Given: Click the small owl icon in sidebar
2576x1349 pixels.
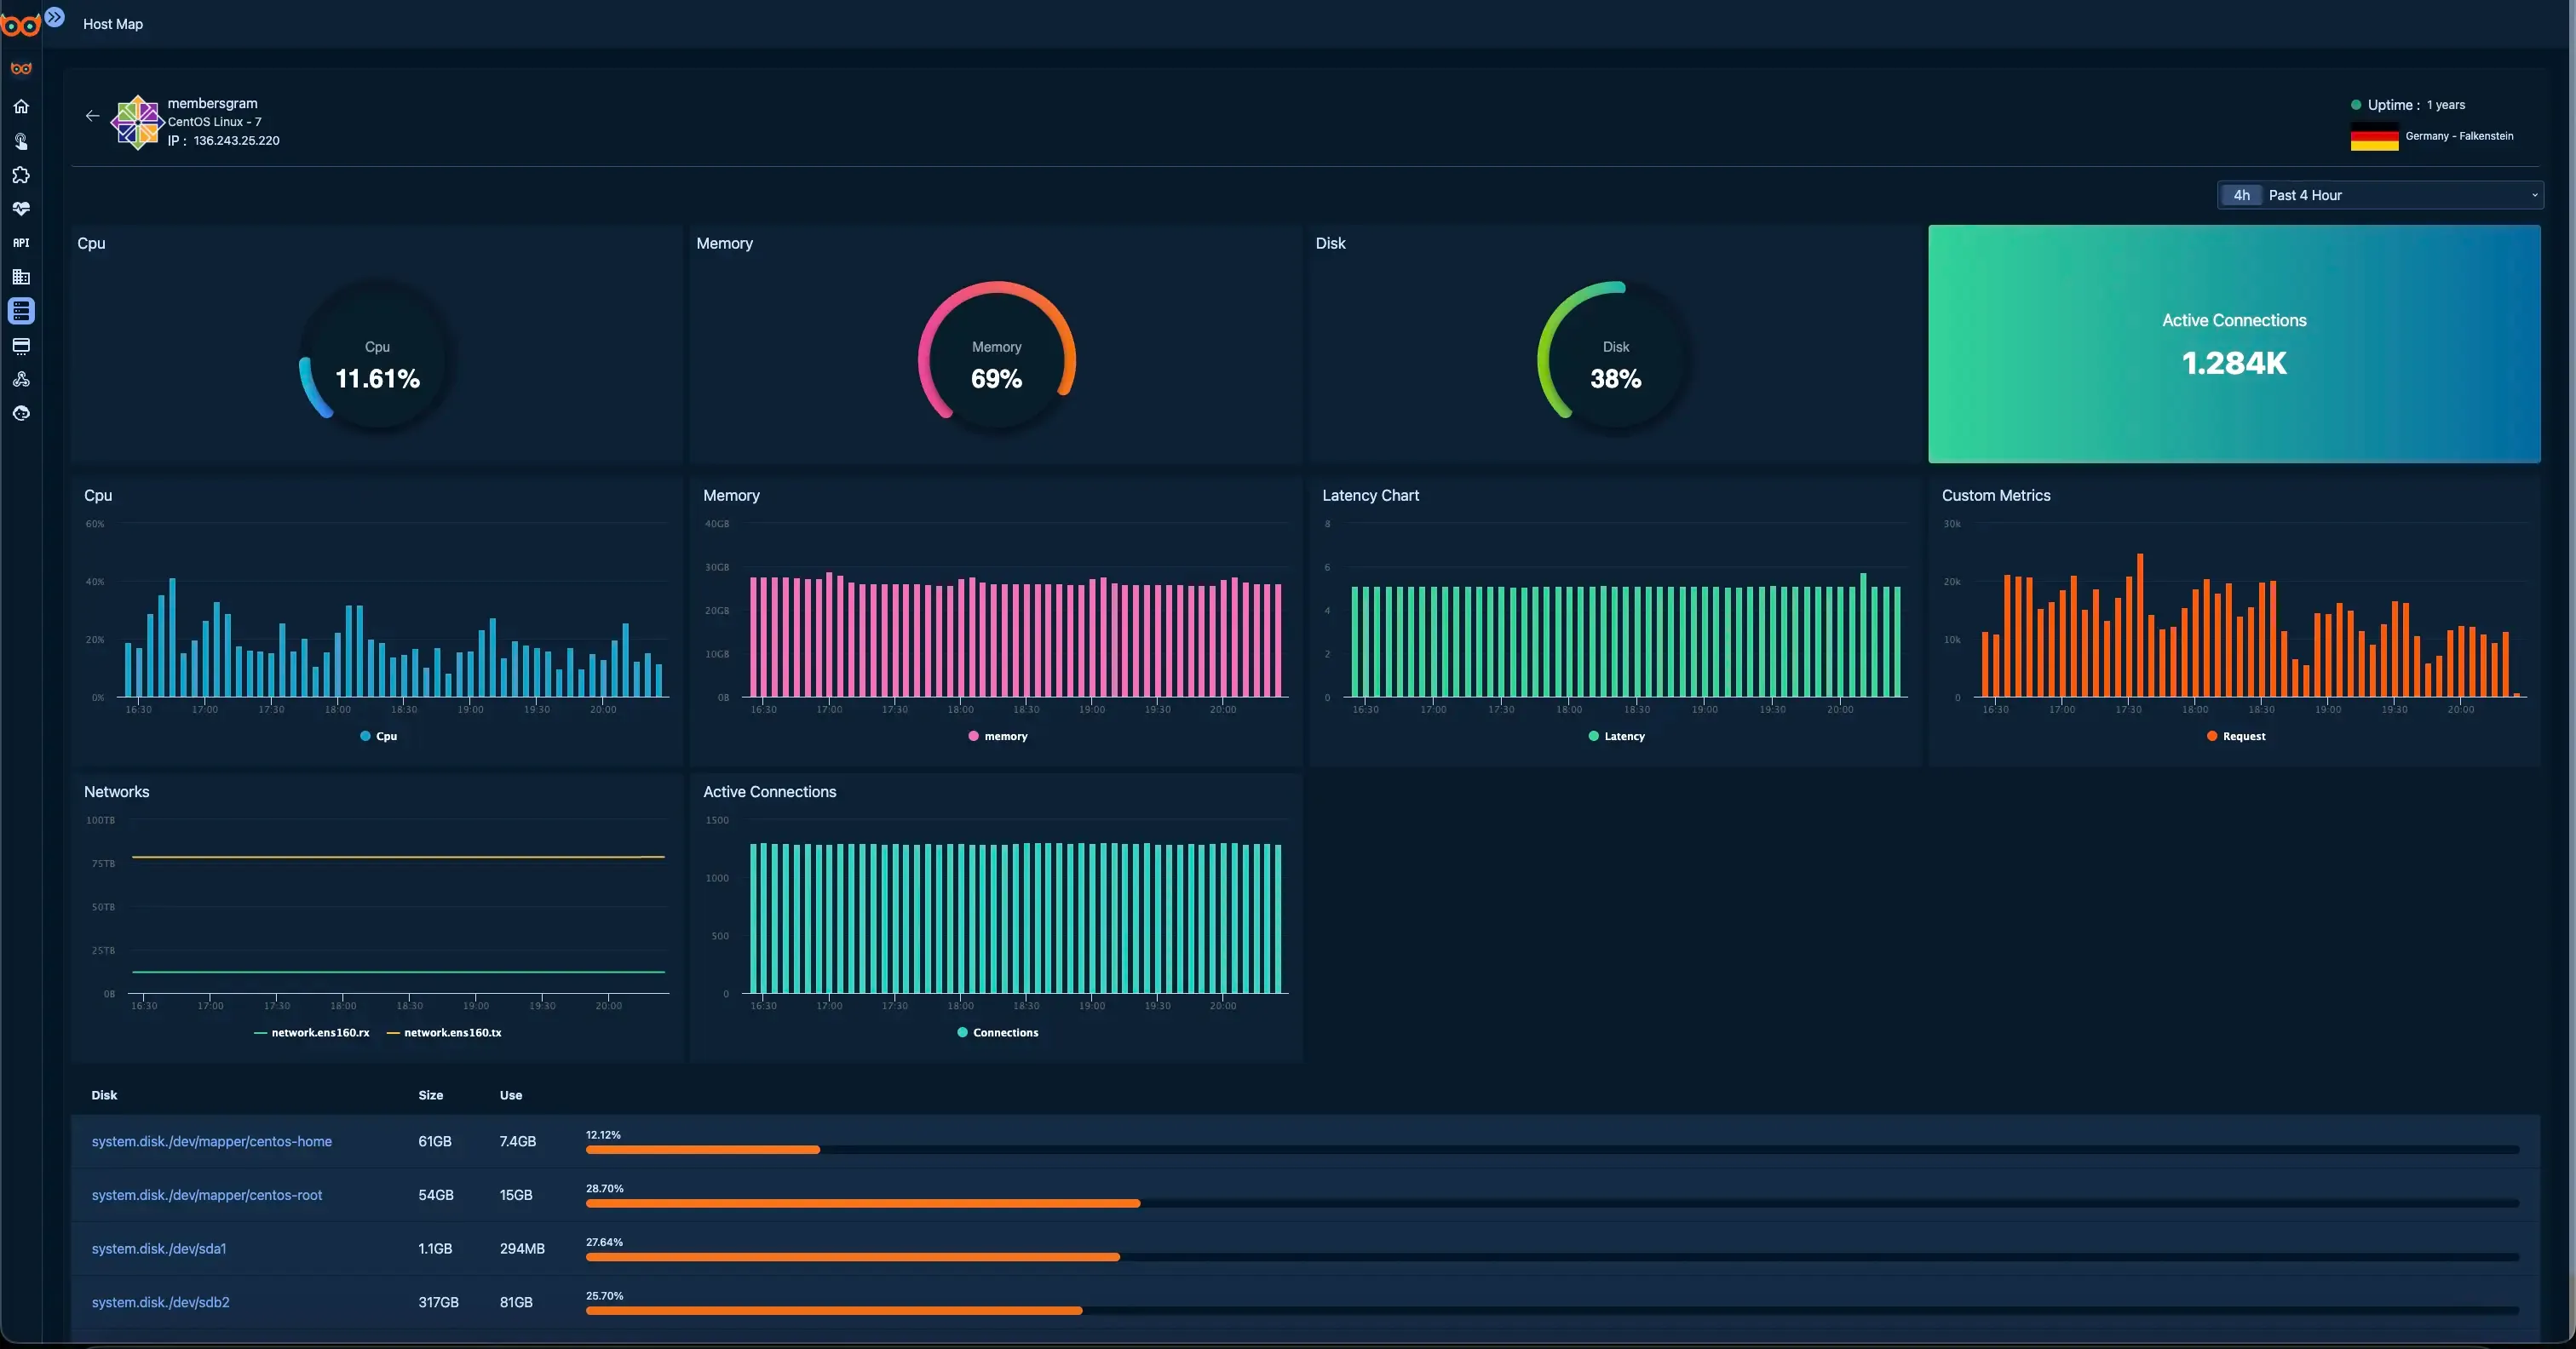Looking at the screenshot, I should (x=21, y=69).
